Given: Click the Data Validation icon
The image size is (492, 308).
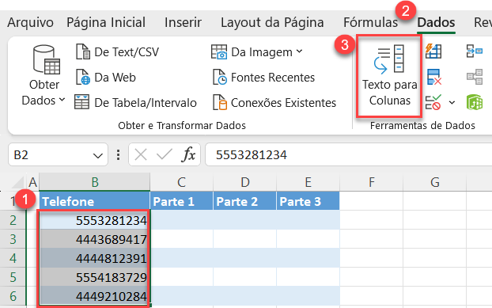Looking at the screenshot, I should click(433, 102).
